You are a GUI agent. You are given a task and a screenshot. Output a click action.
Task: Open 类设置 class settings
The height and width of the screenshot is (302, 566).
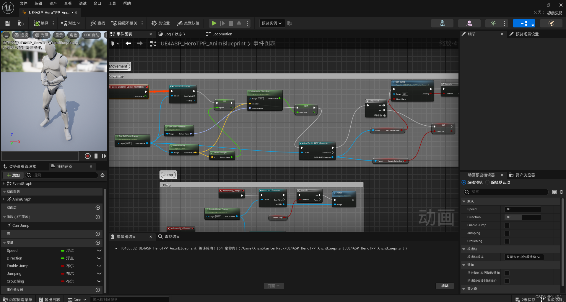point(161,23)
